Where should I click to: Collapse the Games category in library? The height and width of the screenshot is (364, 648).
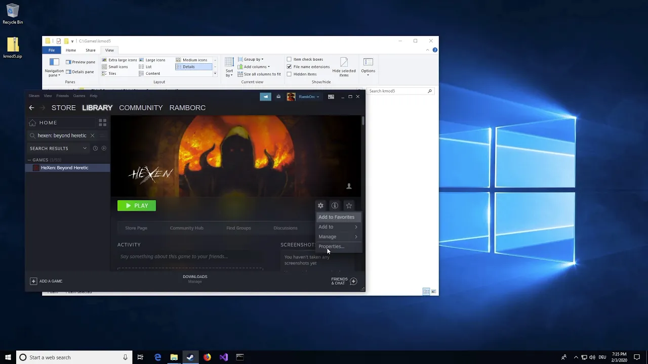[x=29, y=160]
